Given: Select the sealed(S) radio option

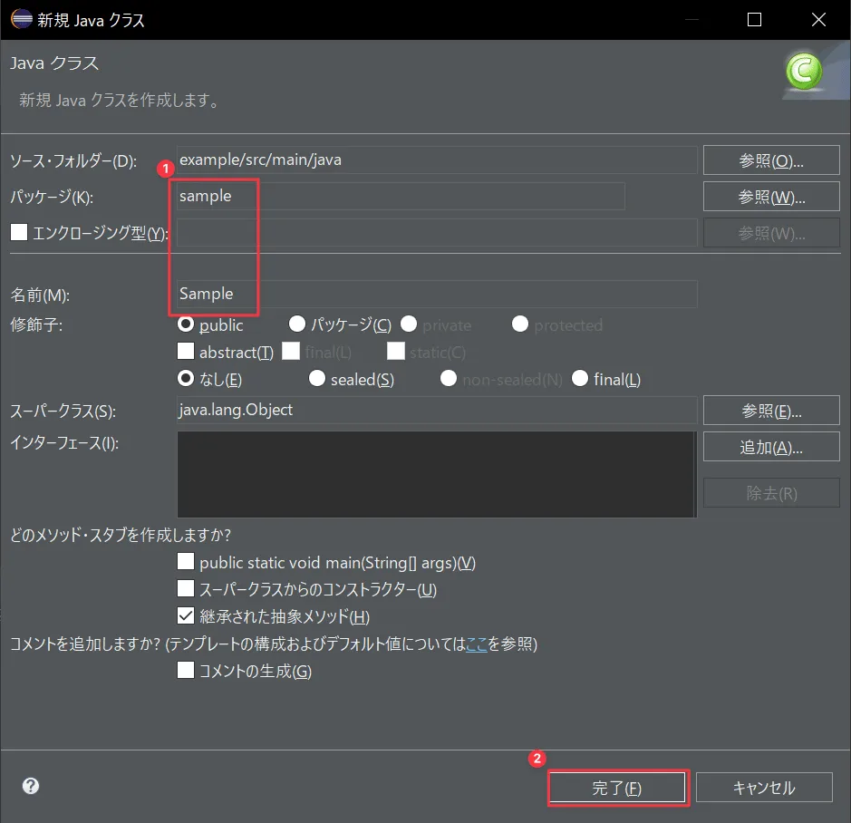Looking at the screenshot, I should point(317,378).
